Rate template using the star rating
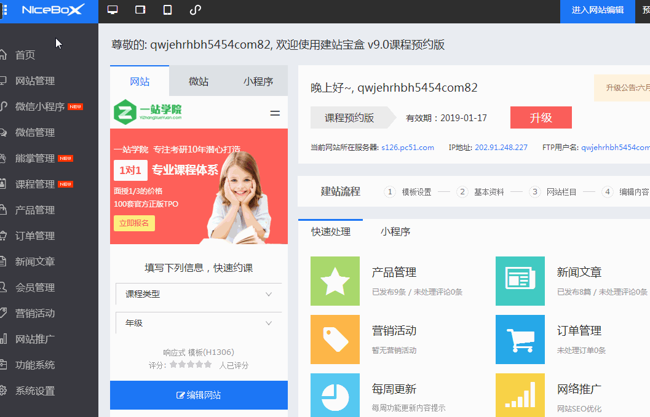 pyautogui.click(x=191, y=365)
